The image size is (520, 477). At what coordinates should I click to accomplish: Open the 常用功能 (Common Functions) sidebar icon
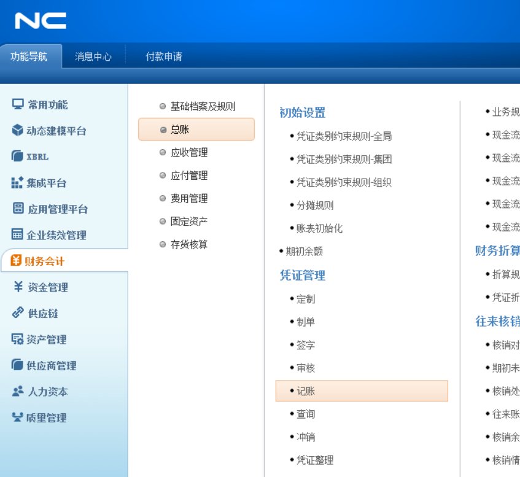[x=18, y=104]
